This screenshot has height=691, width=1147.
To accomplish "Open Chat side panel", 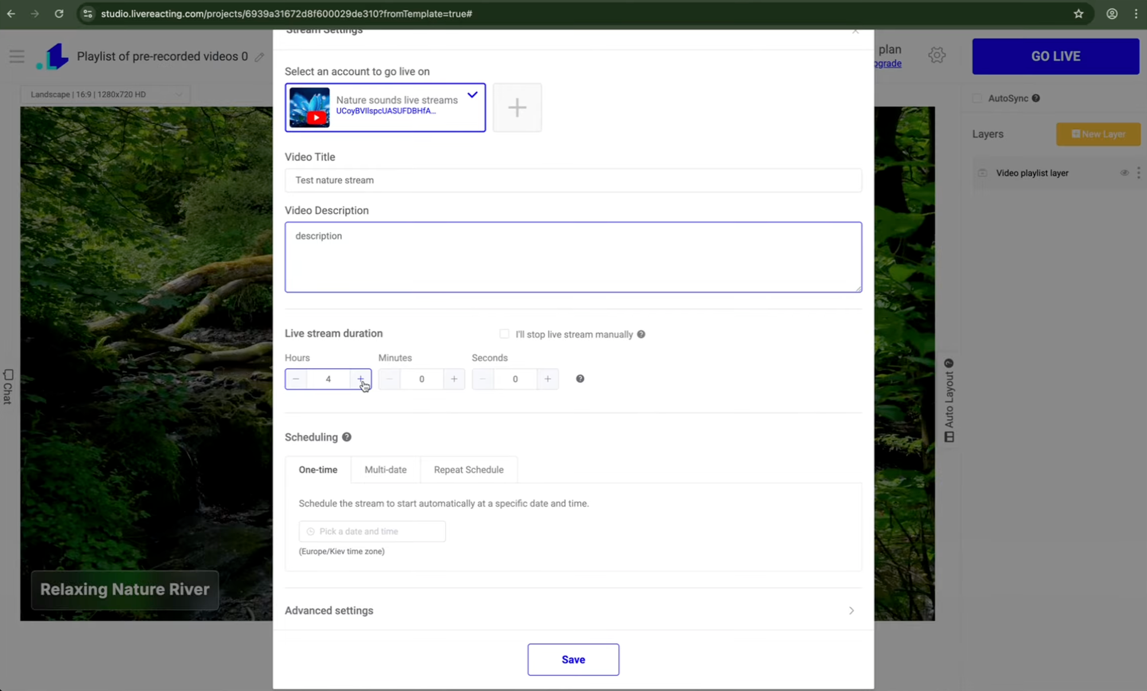I will 8,387.
